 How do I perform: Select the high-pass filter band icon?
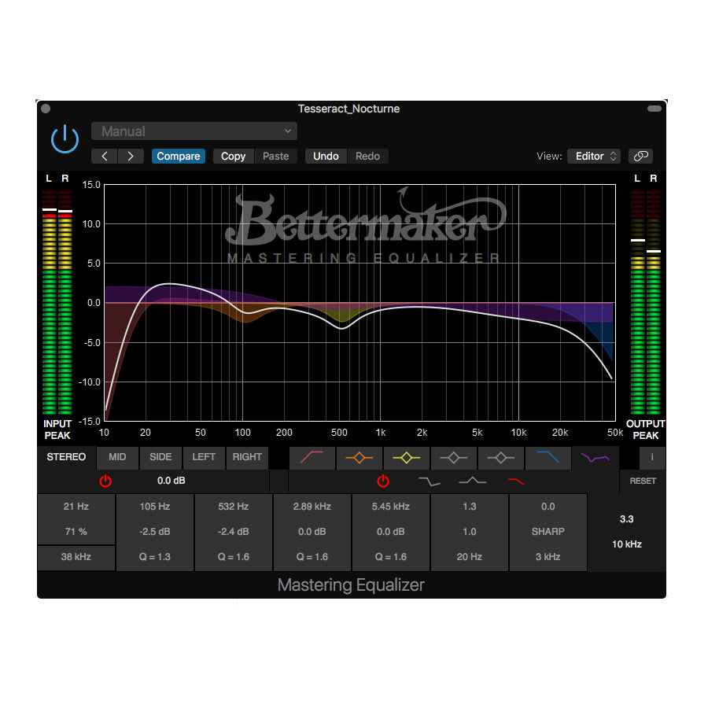312,458
